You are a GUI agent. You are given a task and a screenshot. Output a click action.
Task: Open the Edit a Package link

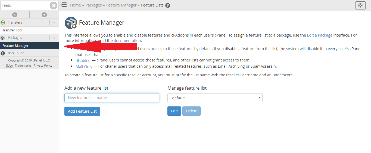320,35
